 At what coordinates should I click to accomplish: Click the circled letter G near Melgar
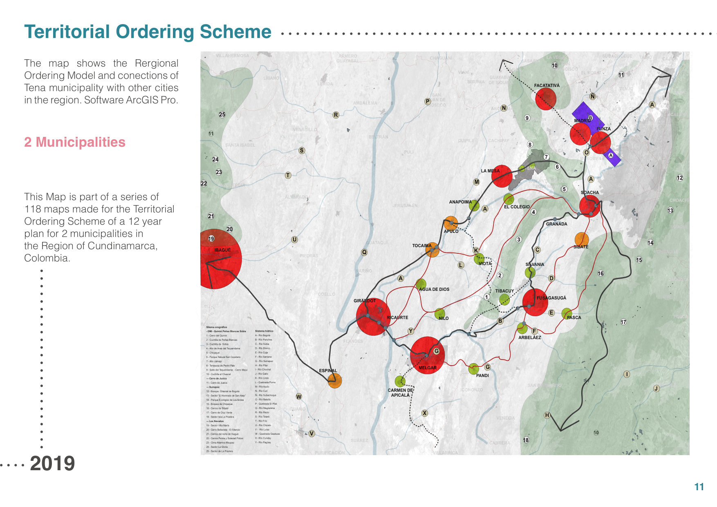pyautogui.click(x=437, y=351)
